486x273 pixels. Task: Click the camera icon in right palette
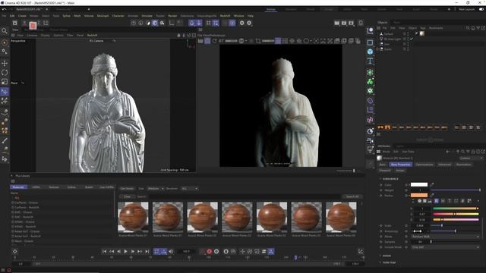tap(370, 140)
